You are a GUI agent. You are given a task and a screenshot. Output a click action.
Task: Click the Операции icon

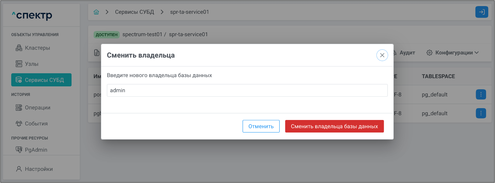coord(19,108)
